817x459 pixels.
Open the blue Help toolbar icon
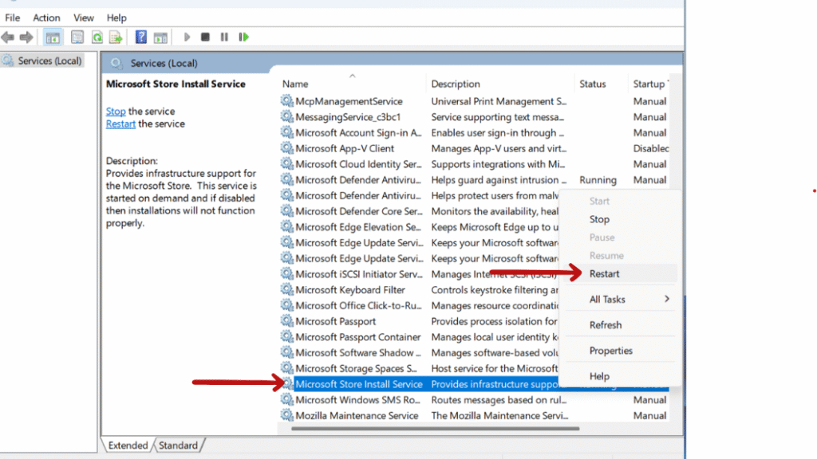pyautogui.click(x=140, y=37)
